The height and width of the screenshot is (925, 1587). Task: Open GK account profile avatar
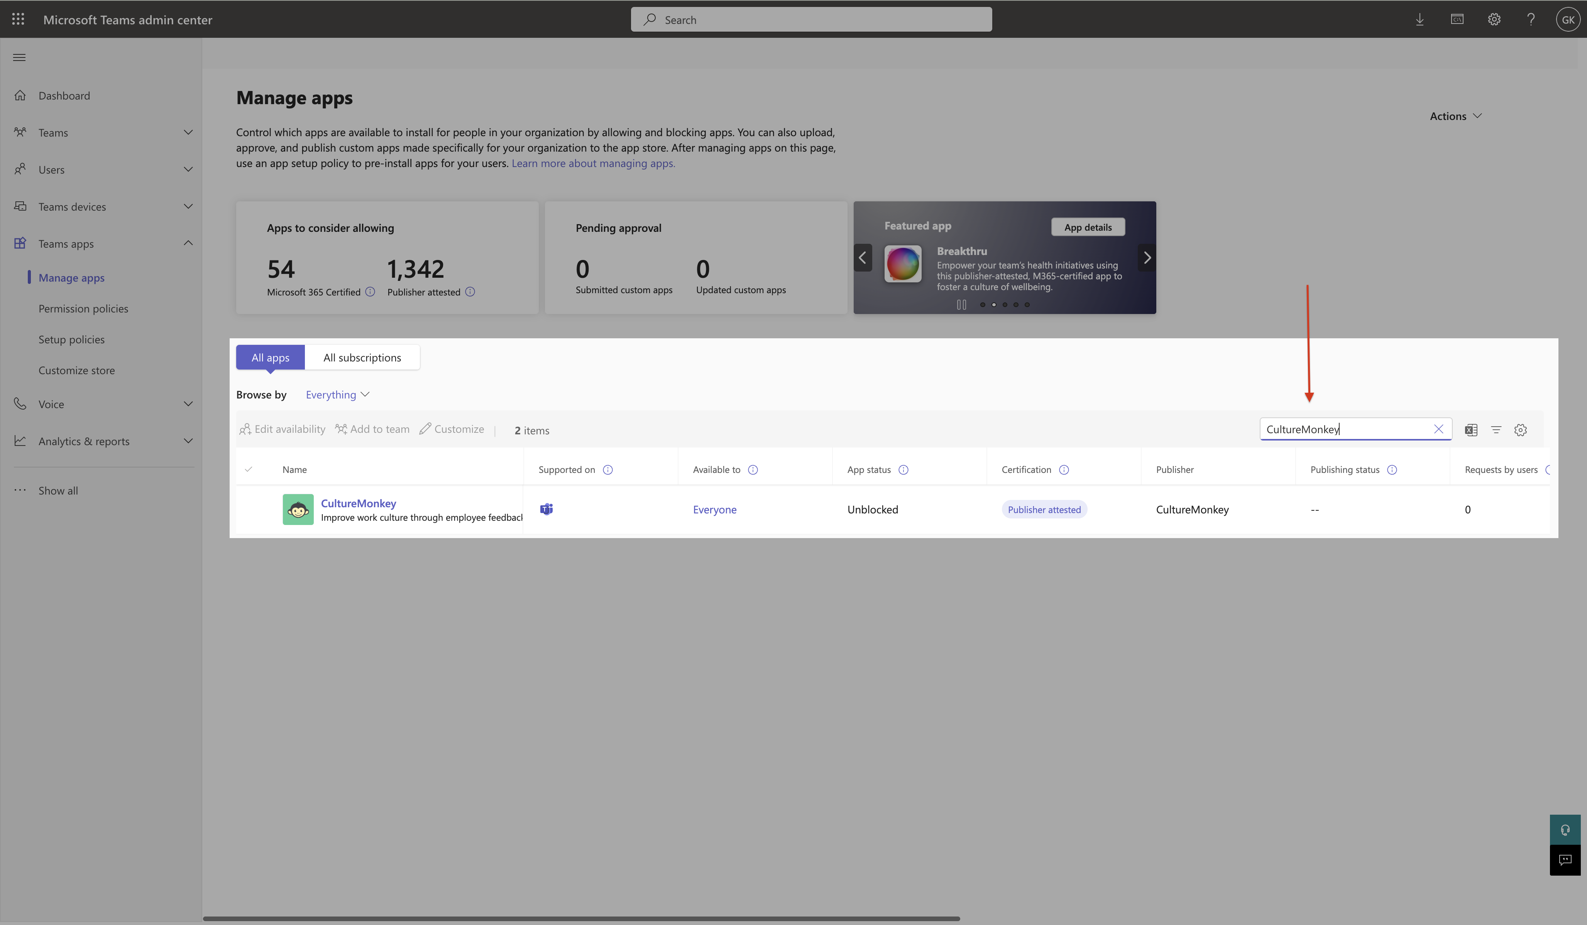click(x=1567, y=20)
